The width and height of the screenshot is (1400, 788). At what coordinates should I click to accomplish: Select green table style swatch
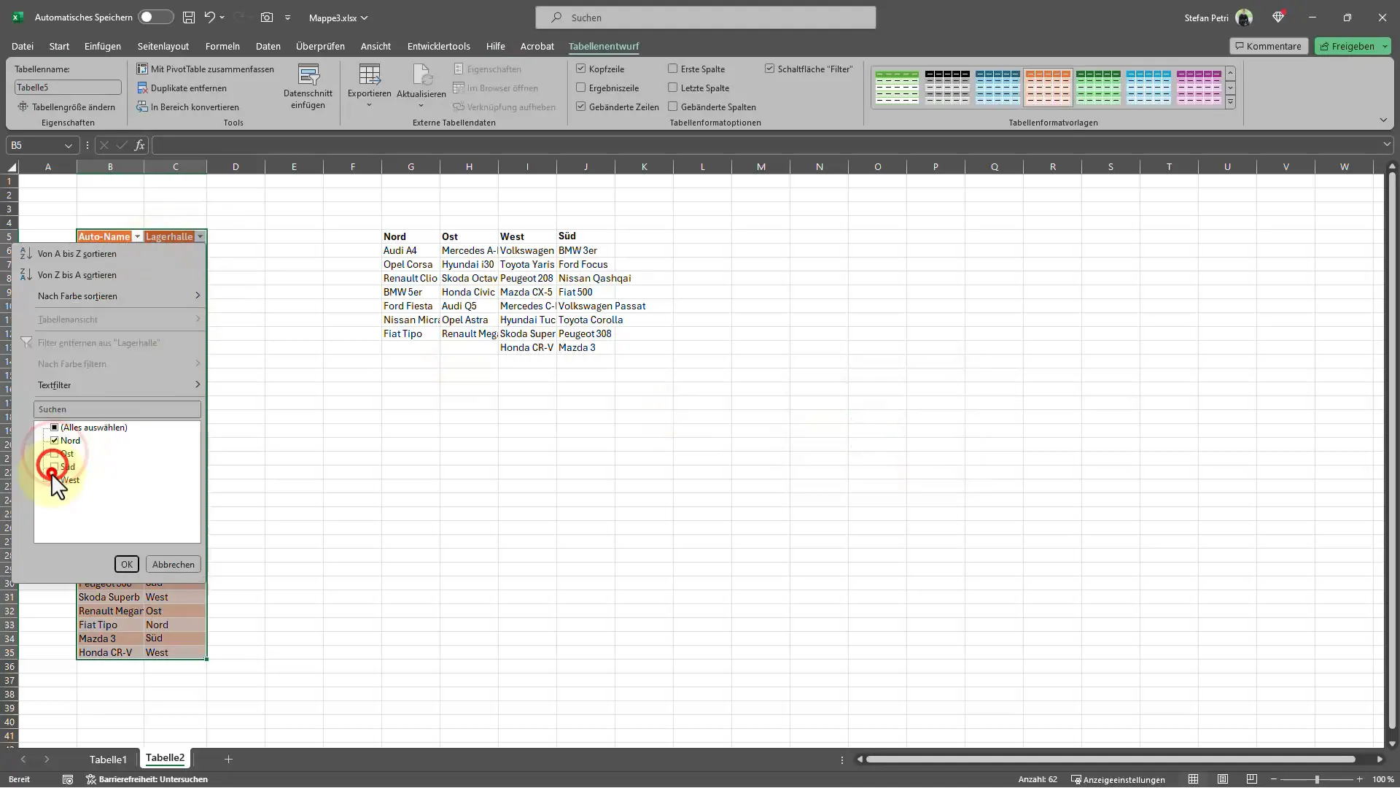[x=897, y=87]
